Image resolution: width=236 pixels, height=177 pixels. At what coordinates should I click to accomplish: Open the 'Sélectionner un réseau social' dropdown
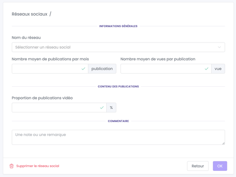pyautogui.click(x=118, y=47)
